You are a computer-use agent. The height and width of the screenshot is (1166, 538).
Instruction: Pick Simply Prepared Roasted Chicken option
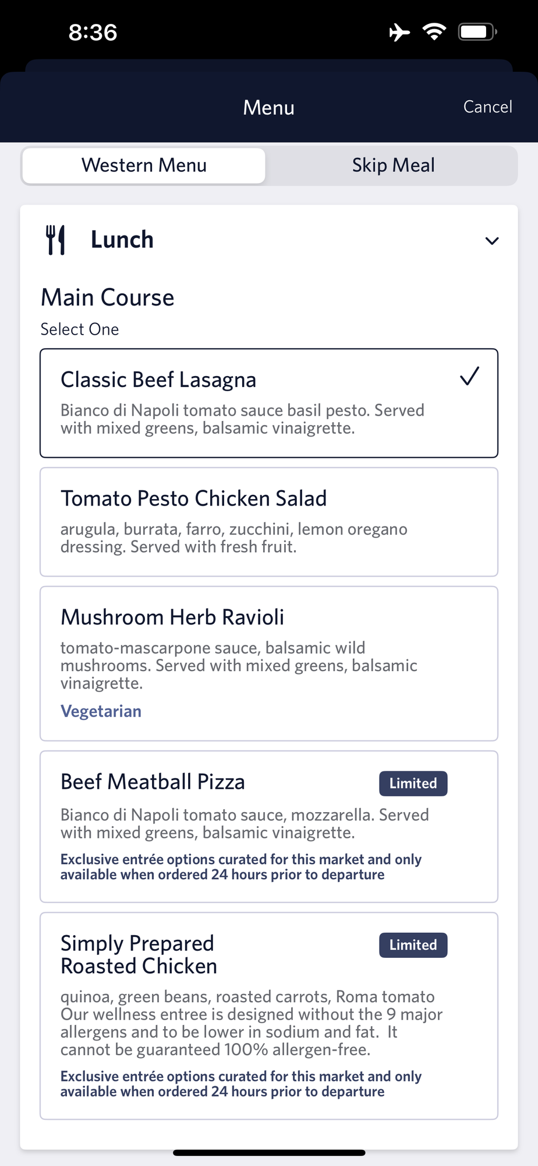coord(269,1016)
